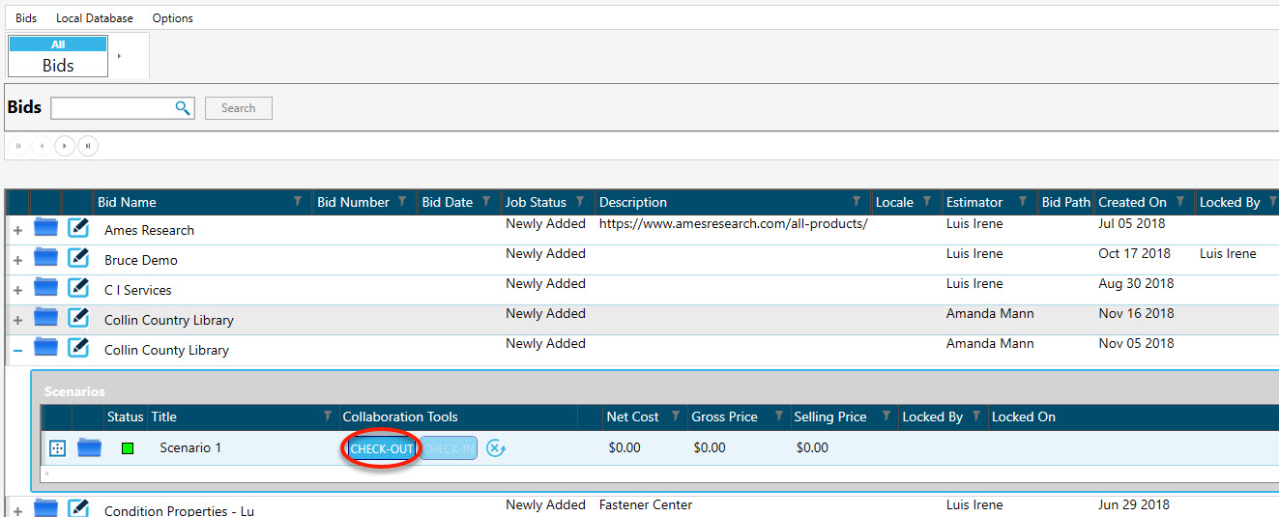Click the grid icon beside Scenario 1
The image size is (1279, 517).
click(x=57, y=448)
